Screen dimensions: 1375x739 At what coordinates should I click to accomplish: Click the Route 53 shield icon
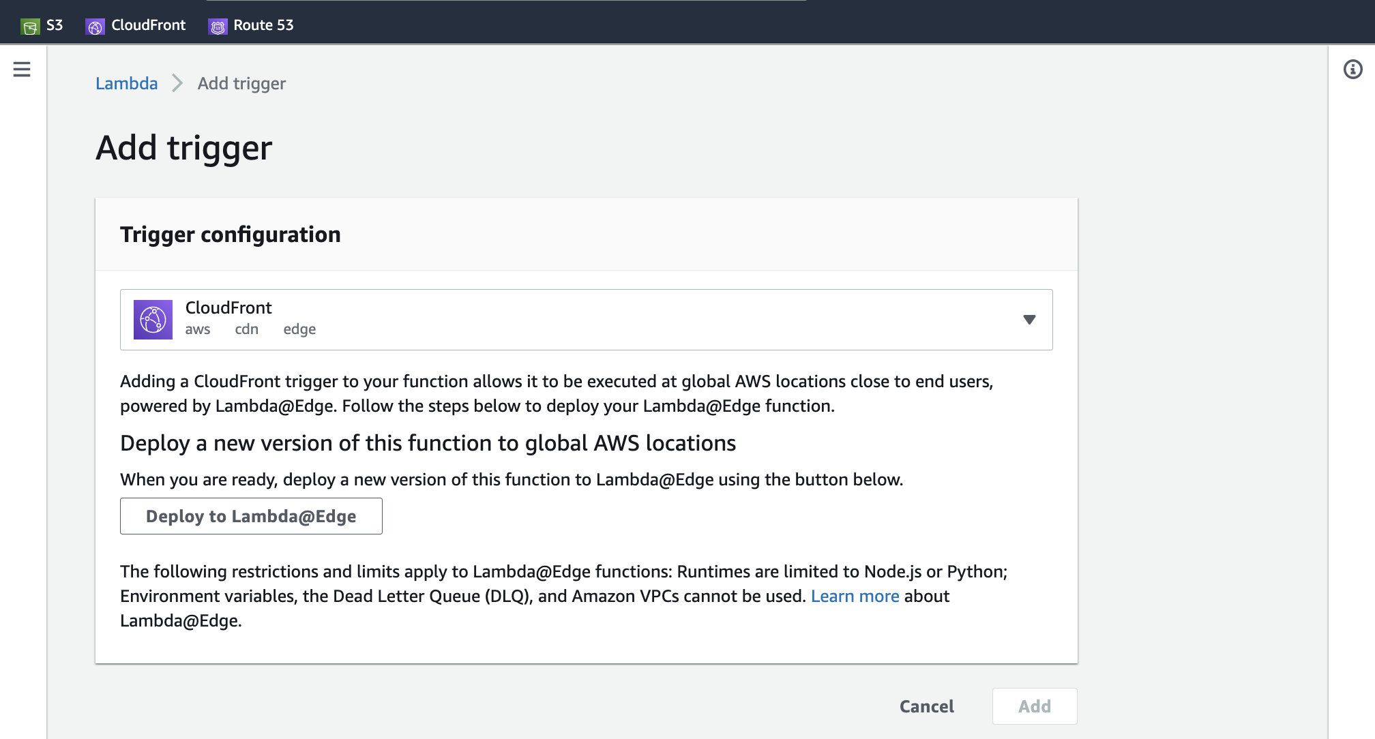[x=218, y=27]
